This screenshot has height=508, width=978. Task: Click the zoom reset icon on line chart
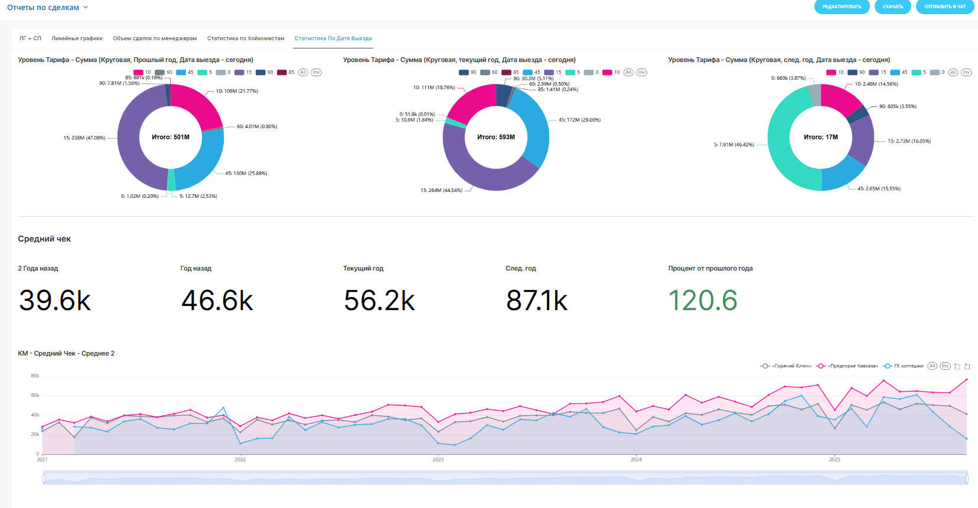(967, 366)
